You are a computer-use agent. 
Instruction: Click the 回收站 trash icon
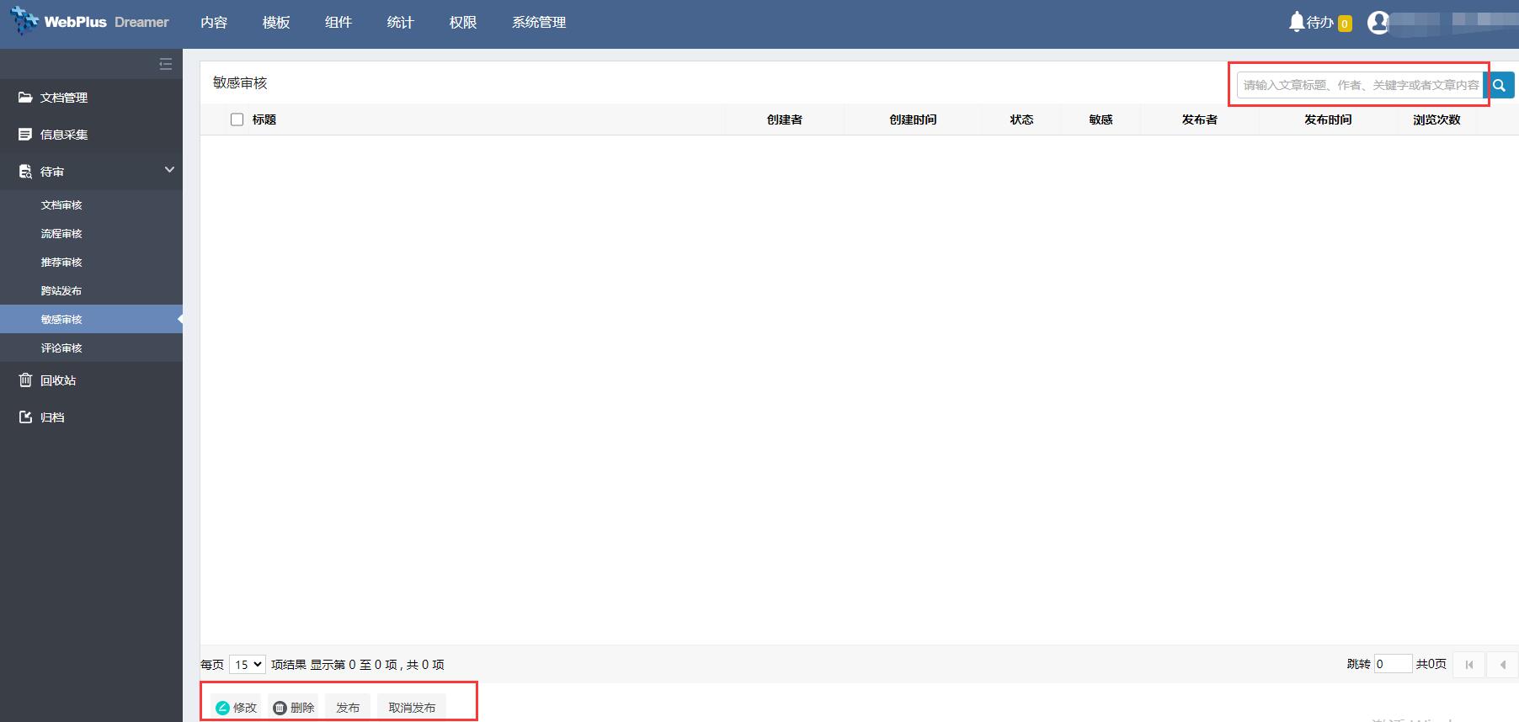[25, 380]
